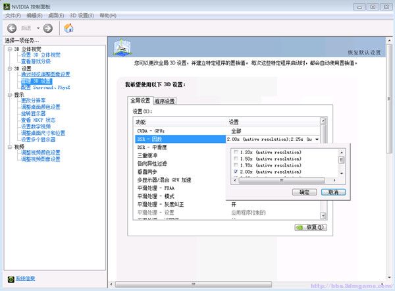This screenshot has width=395, height=291.
Task: Click the Back arrow icon
Action: 12,28
